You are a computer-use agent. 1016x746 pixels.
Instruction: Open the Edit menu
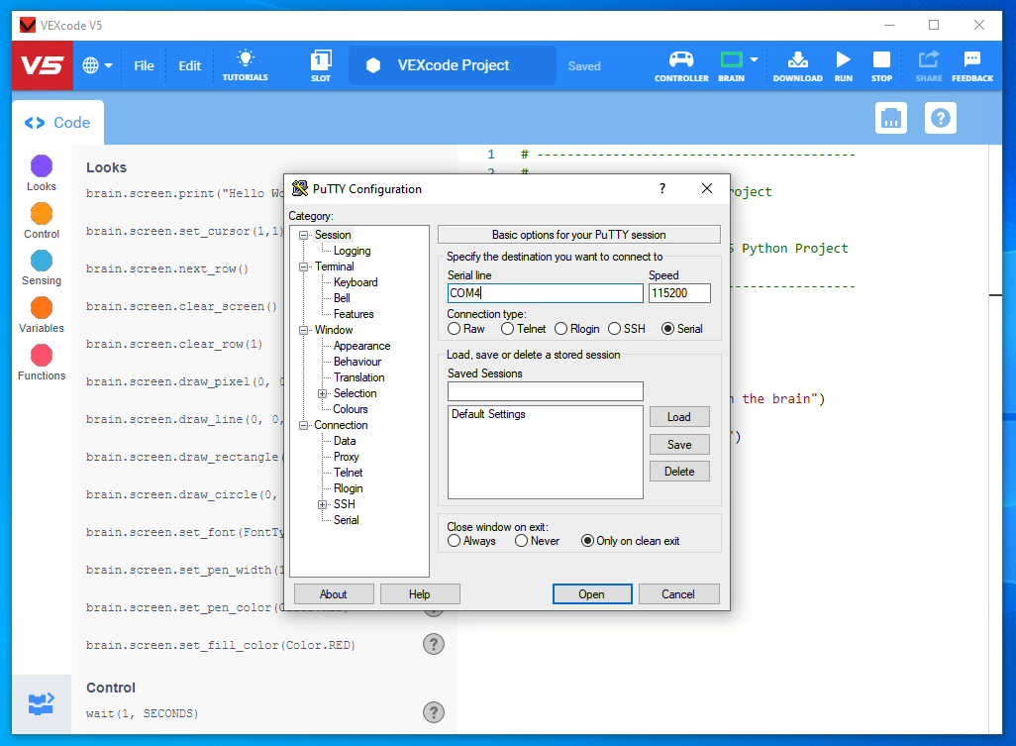pyautogui.click(x=190, y=65)
